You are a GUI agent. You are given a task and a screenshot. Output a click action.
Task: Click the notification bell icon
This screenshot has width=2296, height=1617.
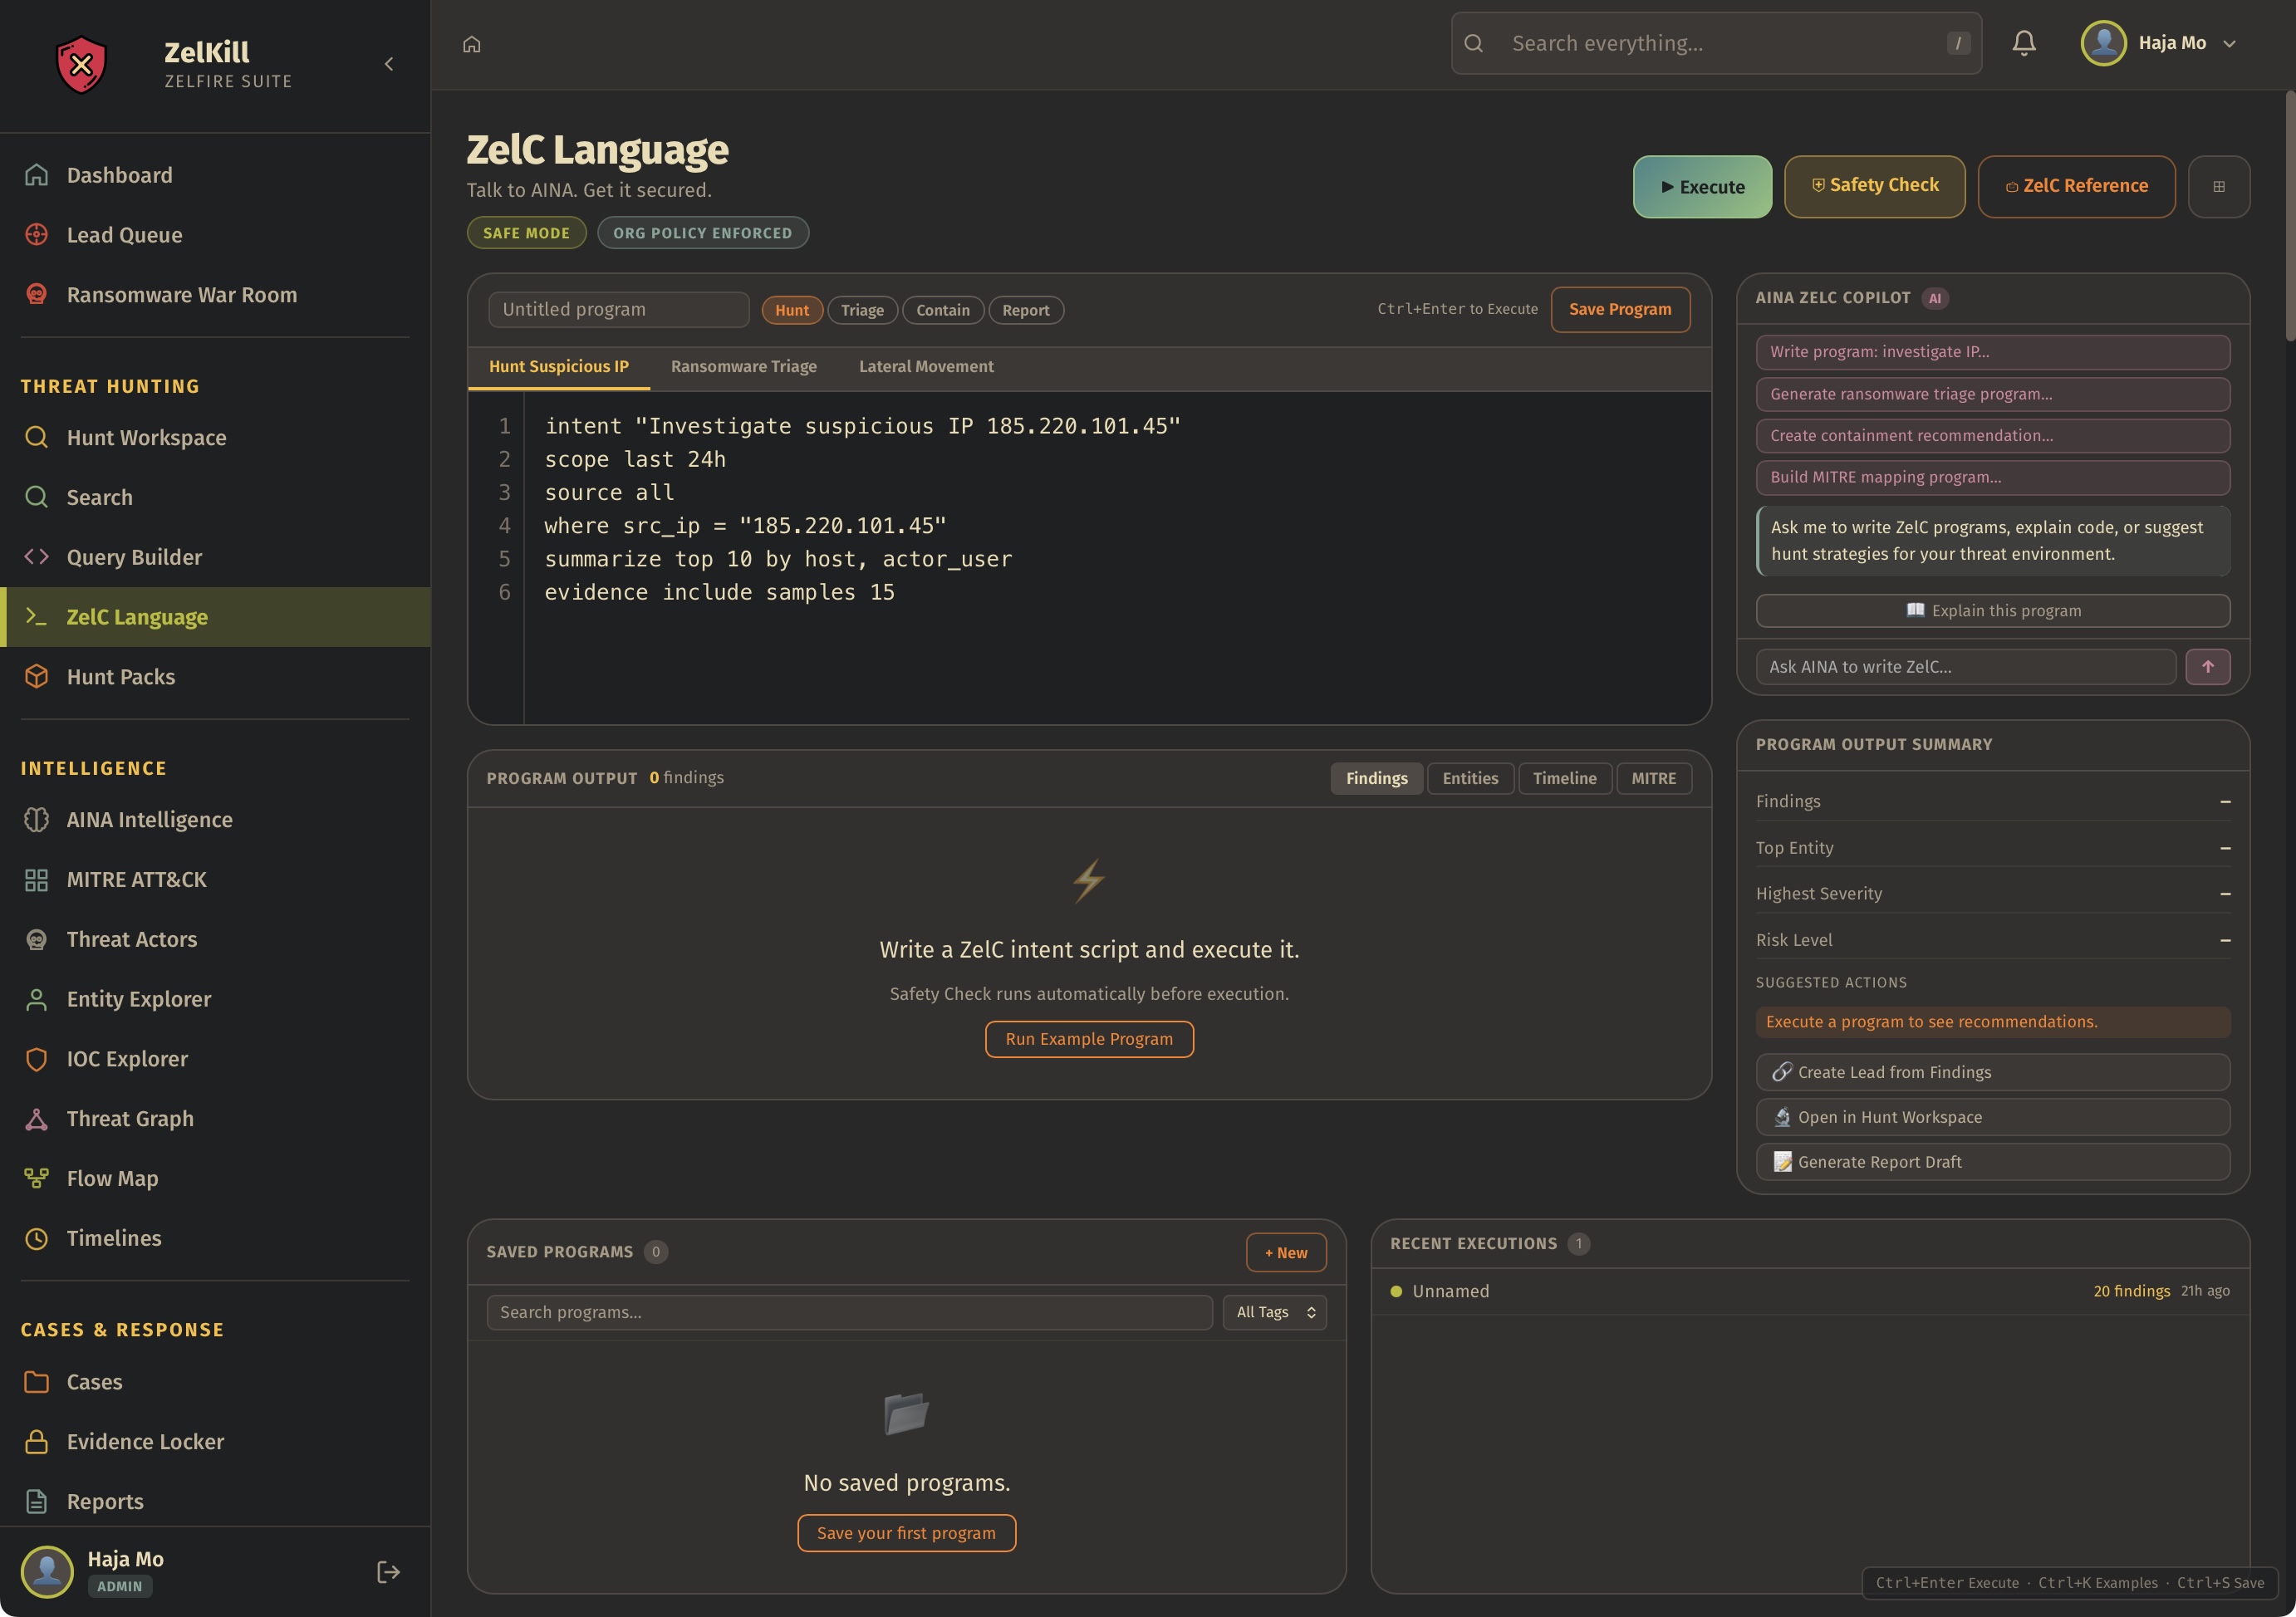pos(2023,43)
